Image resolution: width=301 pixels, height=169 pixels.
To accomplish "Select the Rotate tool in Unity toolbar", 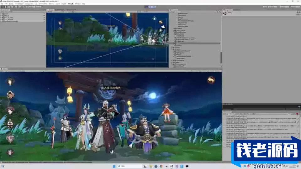I will point(11,7).
